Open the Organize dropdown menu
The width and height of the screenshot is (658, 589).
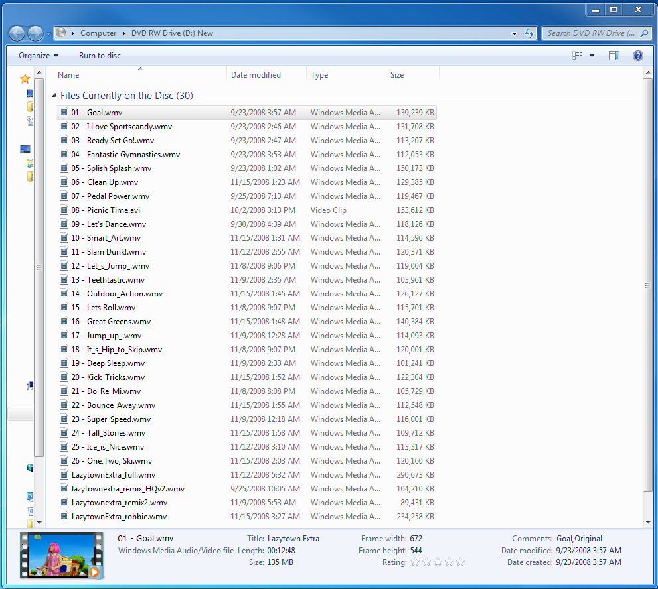39,56
